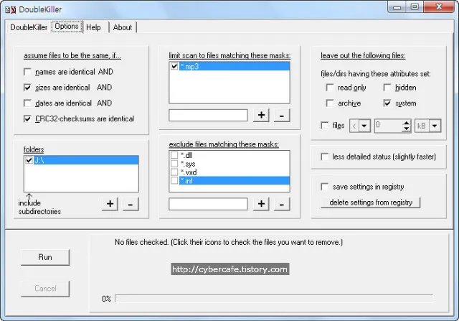Click DoubleKiller title bar app icon
Screen dimensions: 459x321
click(x=11, y=6)
